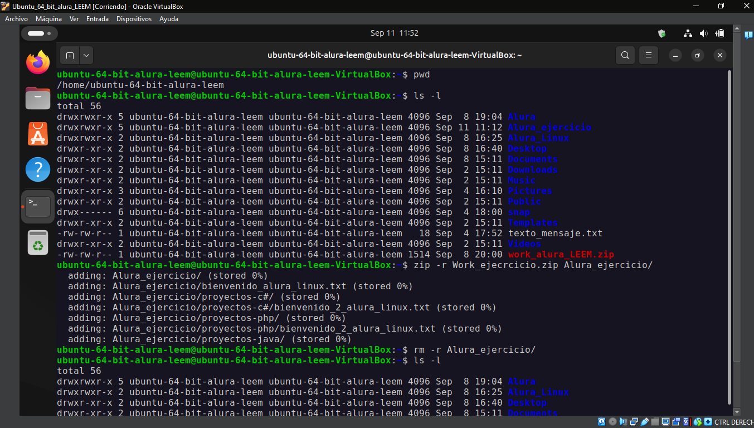Screen dimensions: 754x428
Task: Click the USB devices icon in VirtualBox status bar
Action: (x=645, y=422)
